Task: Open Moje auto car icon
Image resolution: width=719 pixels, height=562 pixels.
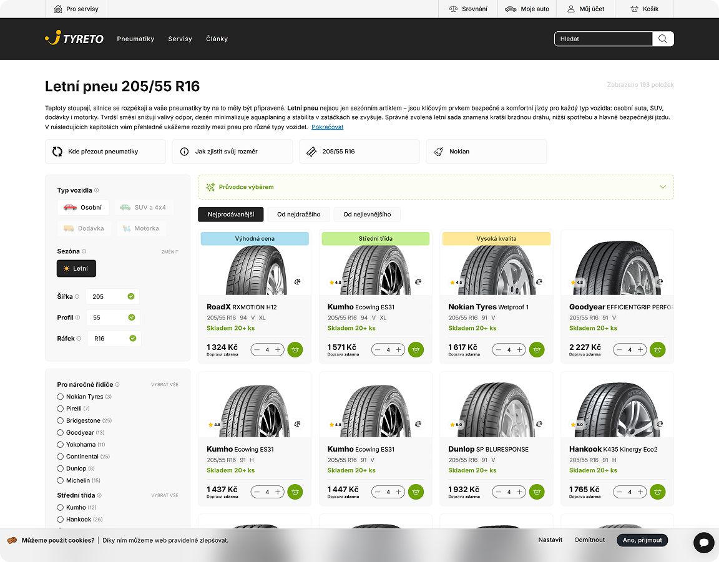Action: pyautogui.click(x=511, y=9)
